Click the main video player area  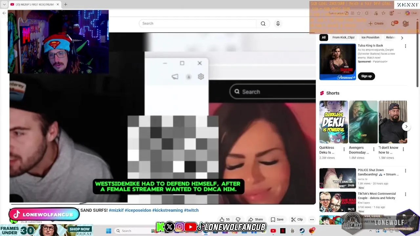(163, 118)
